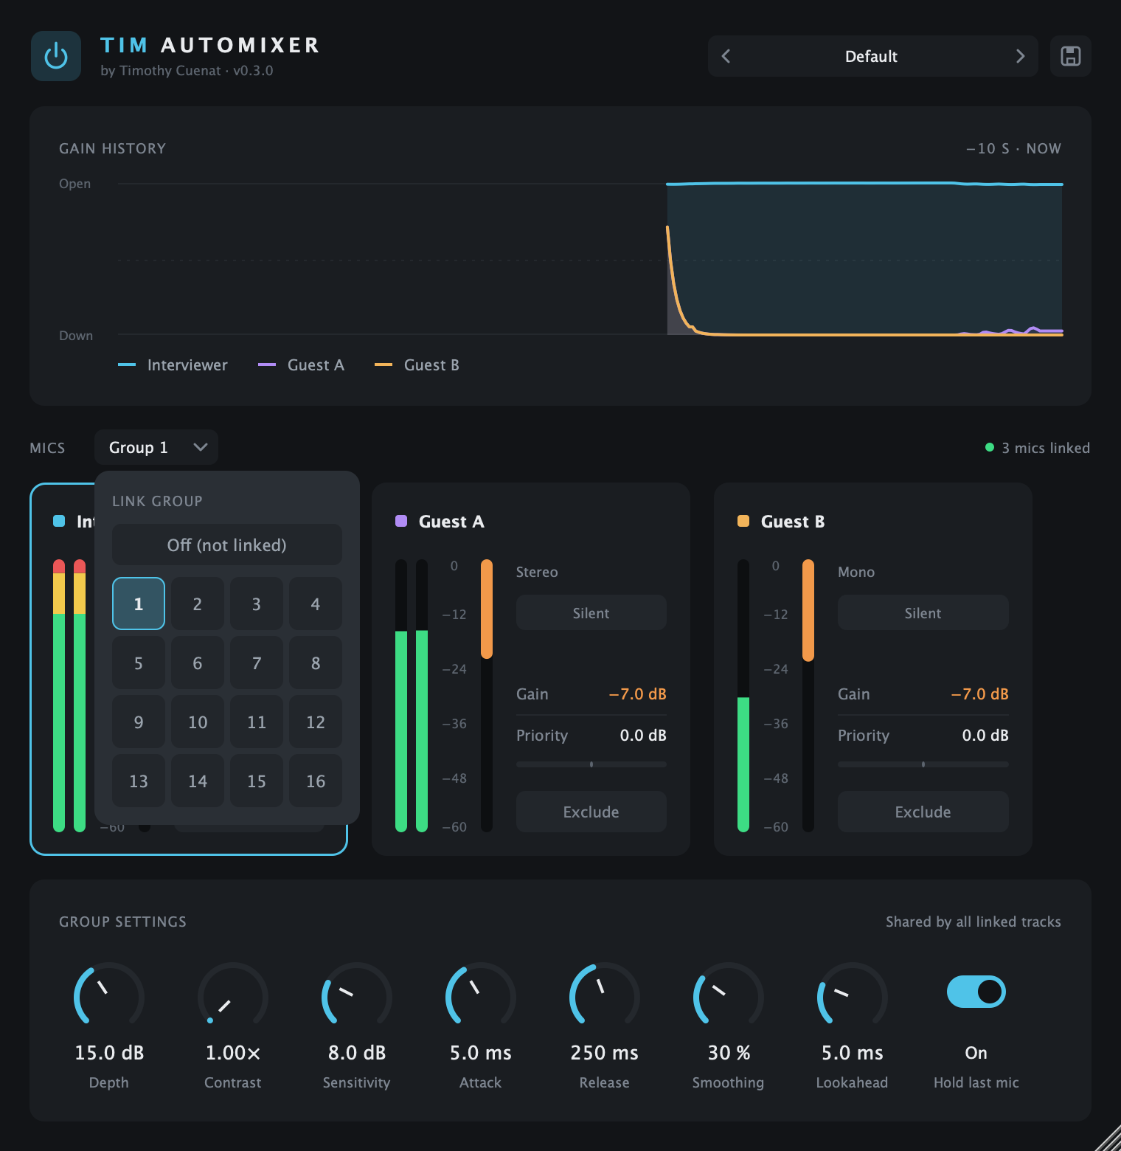Toggle the plugin power button
The image size is (1121, 1151).
pos(56,56)
